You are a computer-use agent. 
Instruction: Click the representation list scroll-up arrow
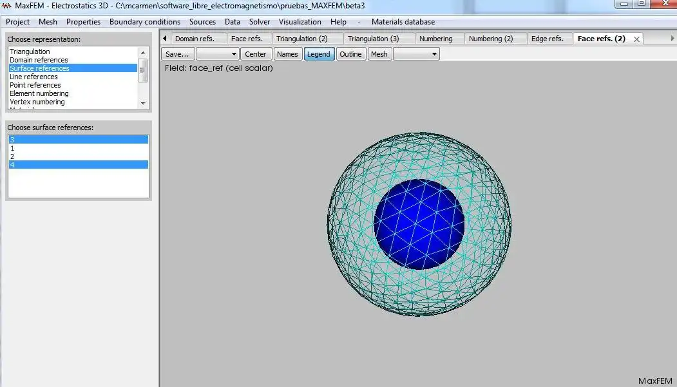143,53
